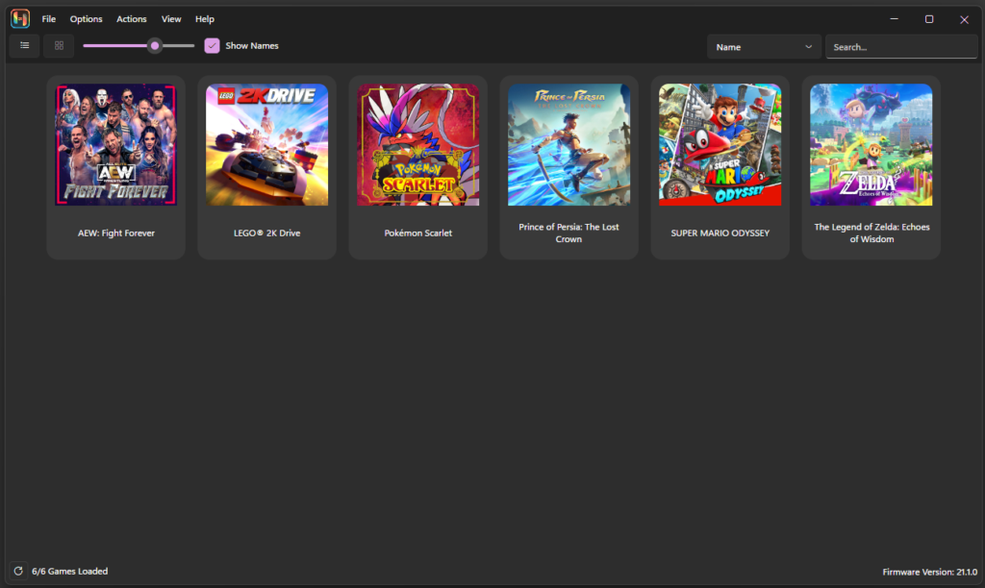Click the refresh game list icon
This screenshot has height=588, width=985.
pos(18,571)
